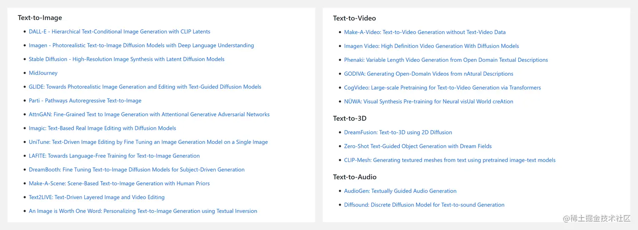Visit the Imagic Text-Based Real Image Editing link
Image resolution: width=638 pixels, height=230 pixels.
(103, 128)
